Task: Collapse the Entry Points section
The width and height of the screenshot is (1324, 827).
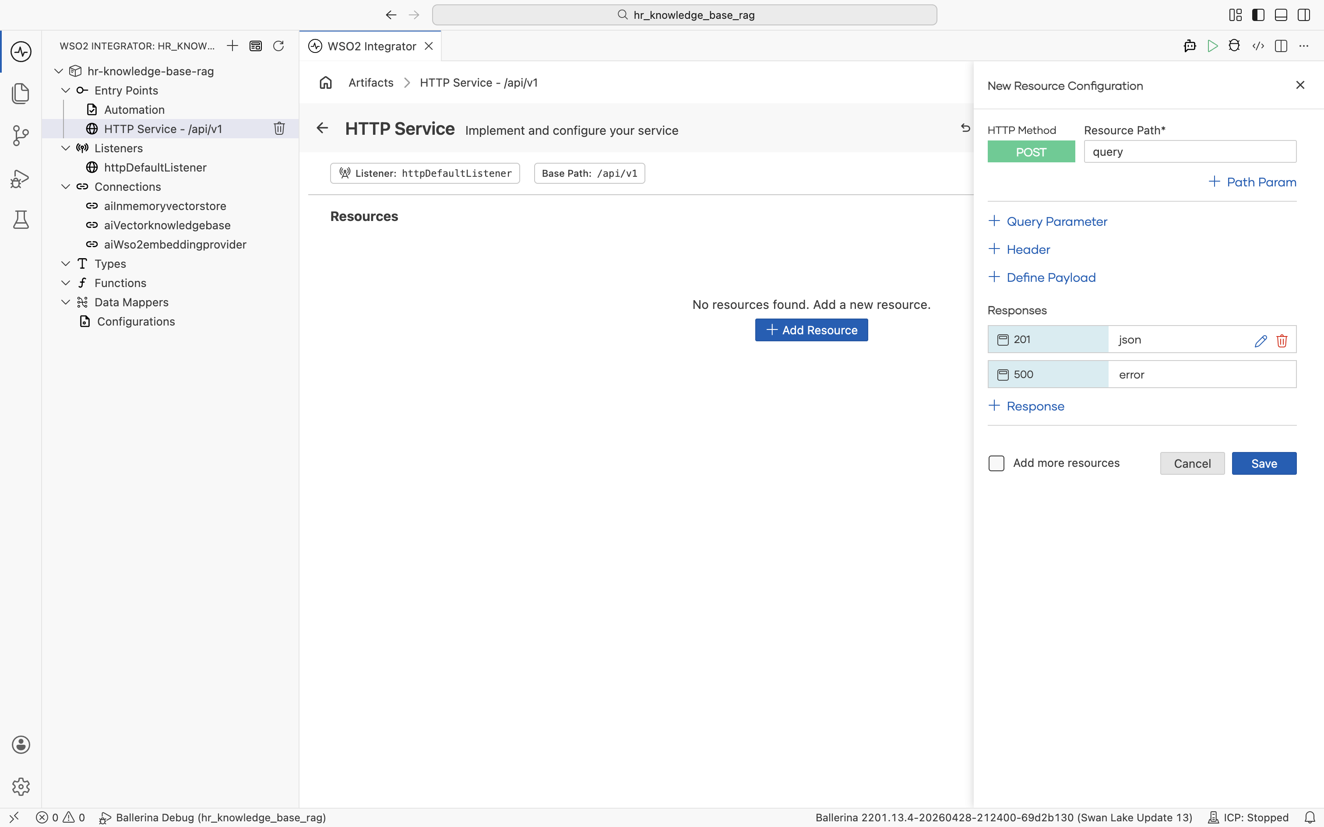Action: (x=66, y=90)
